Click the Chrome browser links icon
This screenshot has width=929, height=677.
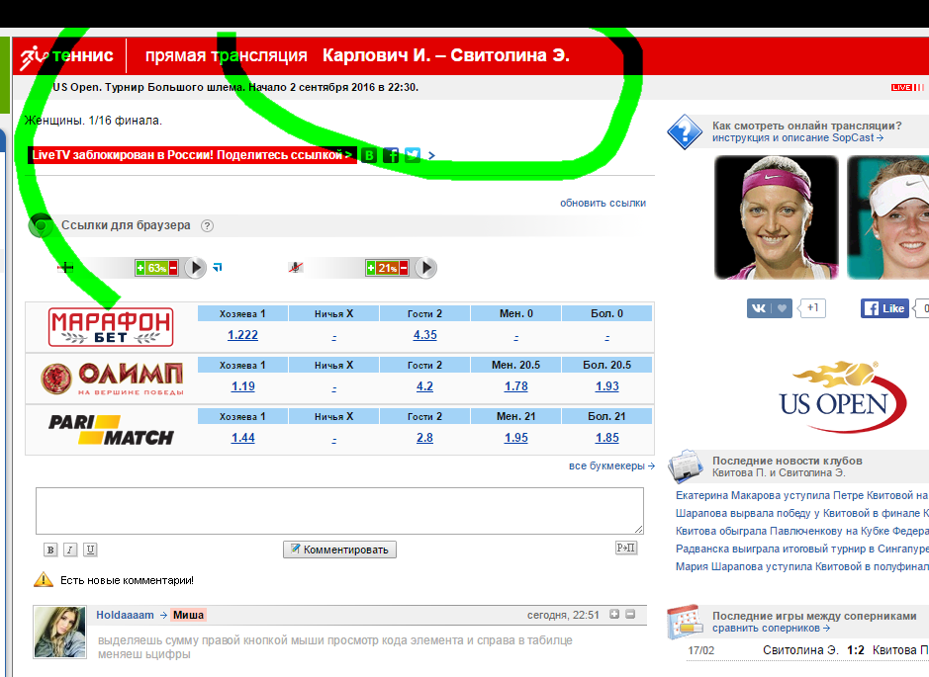pos(41,225)
